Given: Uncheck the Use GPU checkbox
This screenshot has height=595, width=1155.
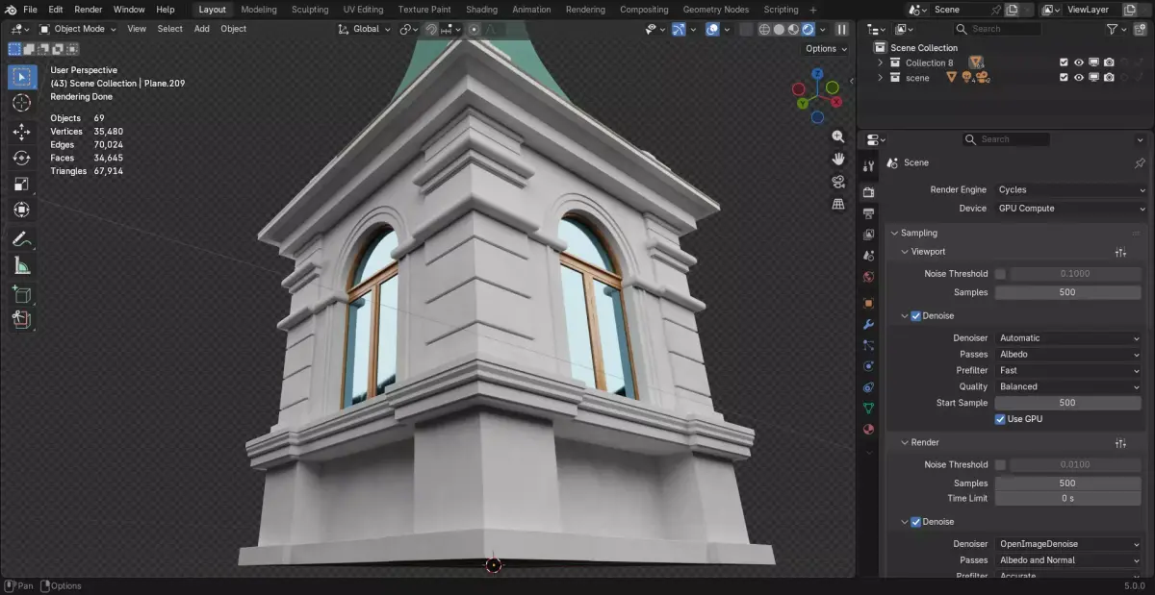Looking at the screenshot, I should 1000,419.
